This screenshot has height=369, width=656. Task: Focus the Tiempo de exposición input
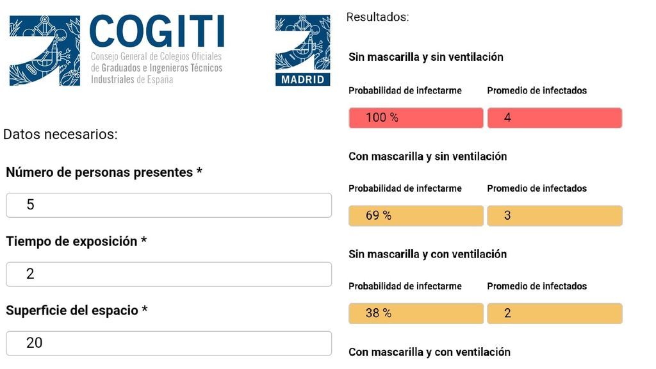coord(168,274)
